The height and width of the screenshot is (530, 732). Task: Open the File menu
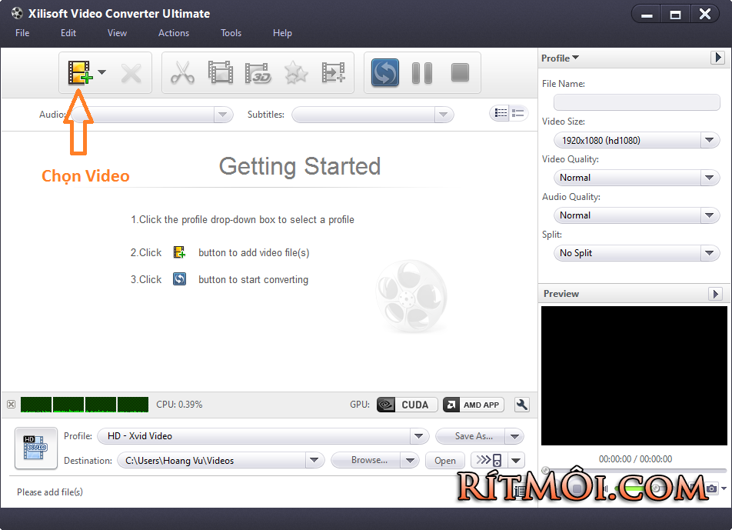(x=22, y=32)
